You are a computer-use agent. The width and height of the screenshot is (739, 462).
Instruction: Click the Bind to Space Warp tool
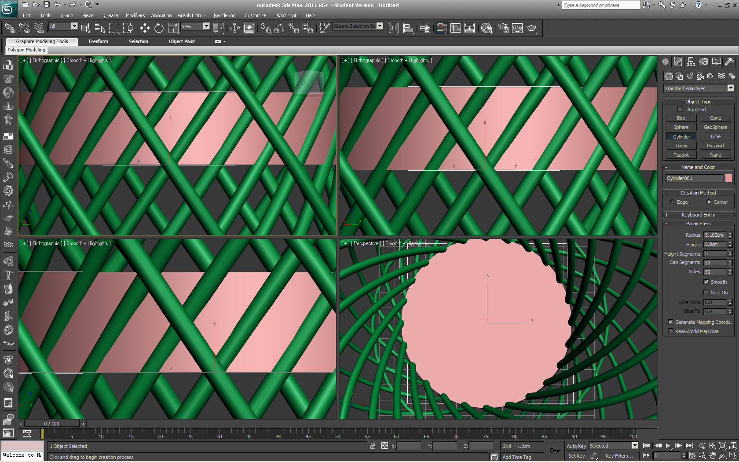click(x=39, y=28)
